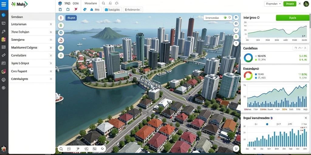Click the blue-green donut chart in Cardalicon
Viewport: 311px width, 155px height.
click(x=248, y=58)
